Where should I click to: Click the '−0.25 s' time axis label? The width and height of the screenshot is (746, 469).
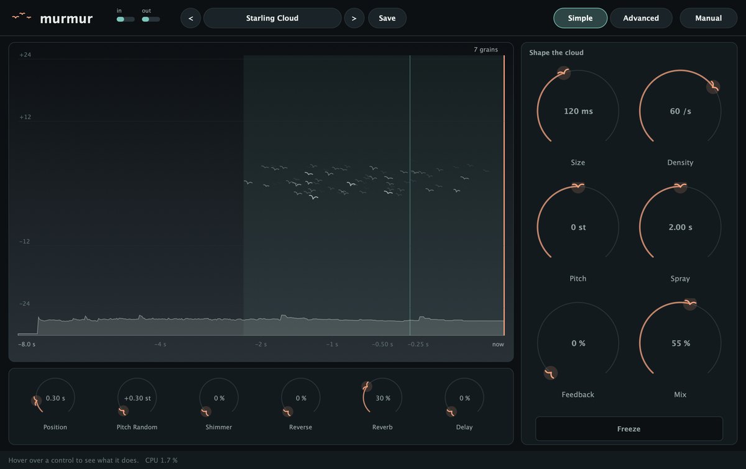pyautogui.click(x=418, y=344)
